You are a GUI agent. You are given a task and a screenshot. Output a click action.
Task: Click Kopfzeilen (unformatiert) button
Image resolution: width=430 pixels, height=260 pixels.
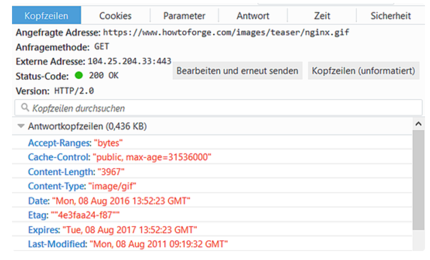pyautogui.click(x=363, y=71)
